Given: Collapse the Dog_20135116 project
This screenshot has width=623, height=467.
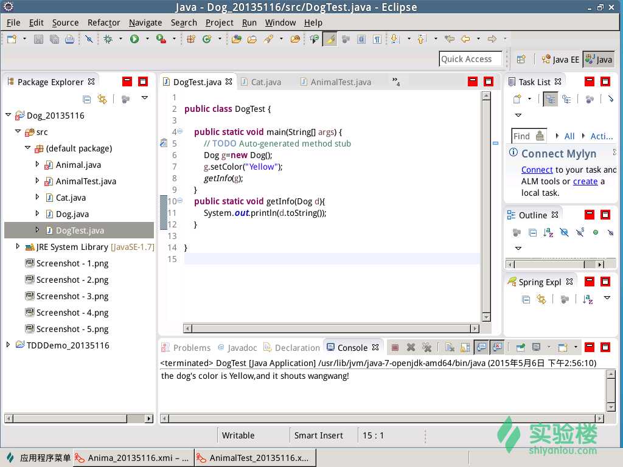Looking at the screenshot, I should [9, 115].
